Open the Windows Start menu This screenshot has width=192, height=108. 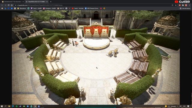(x=2, y=106)
